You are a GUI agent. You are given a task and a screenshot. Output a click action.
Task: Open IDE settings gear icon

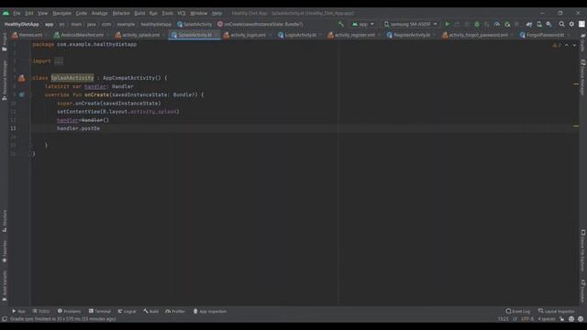click(x=571, y=24)
